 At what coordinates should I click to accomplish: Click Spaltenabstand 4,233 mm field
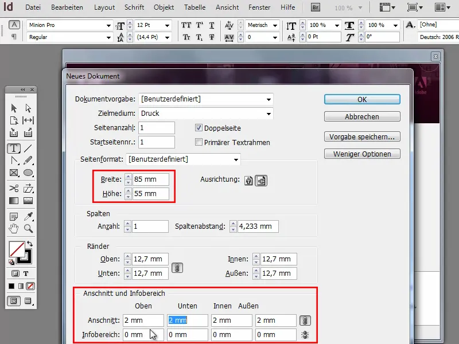point(258,226)
